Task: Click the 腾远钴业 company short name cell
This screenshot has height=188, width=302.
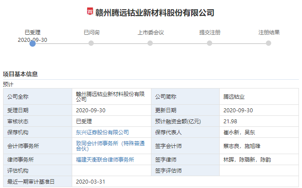Action: pyautogui.click(x=234, y=96)
